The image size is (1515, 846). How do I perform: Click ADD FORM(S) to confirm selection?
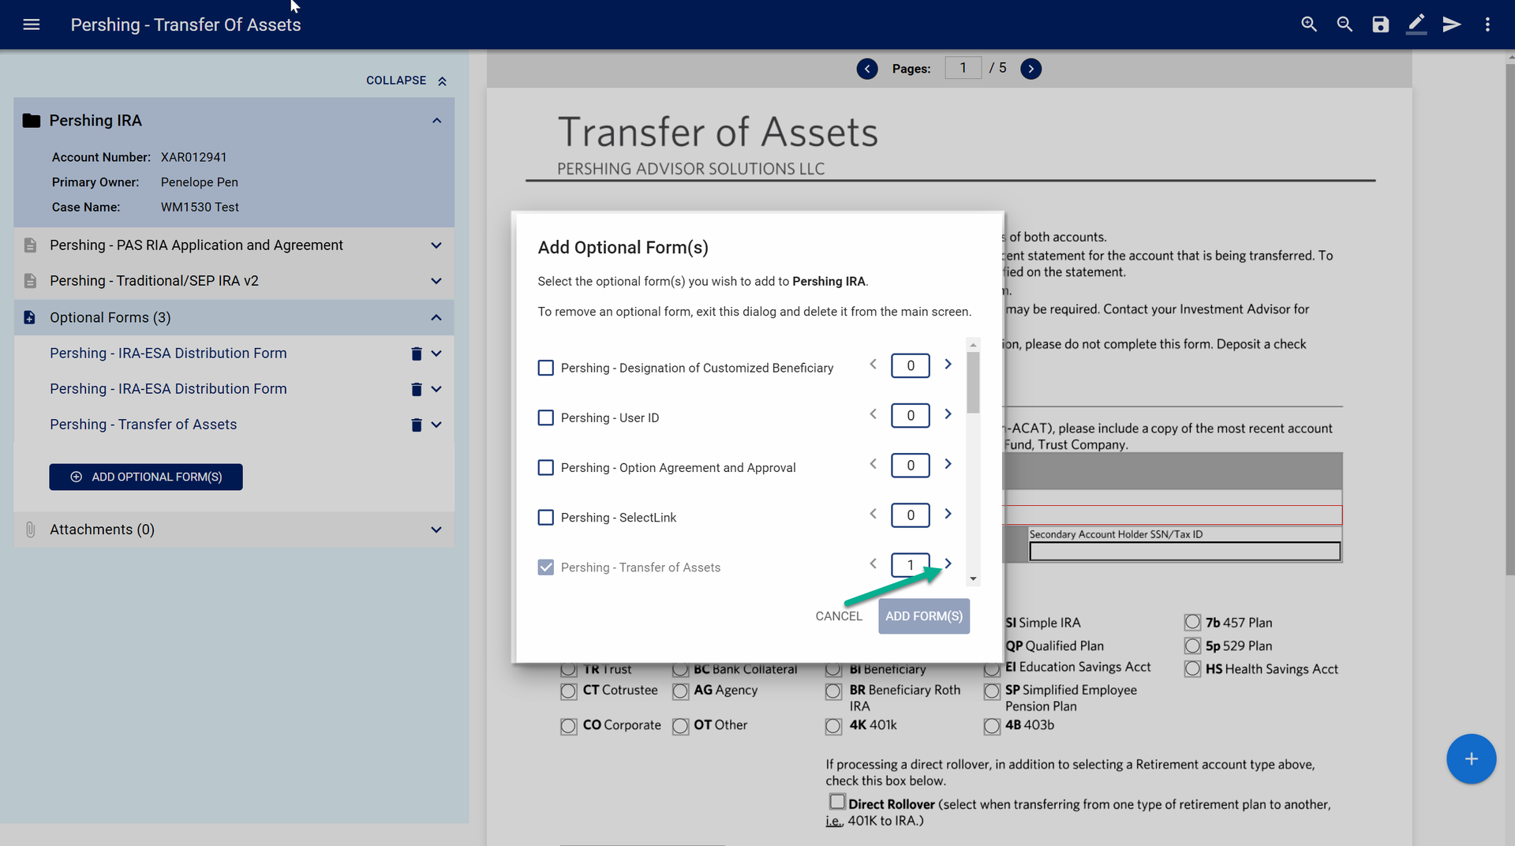point(924,616)
